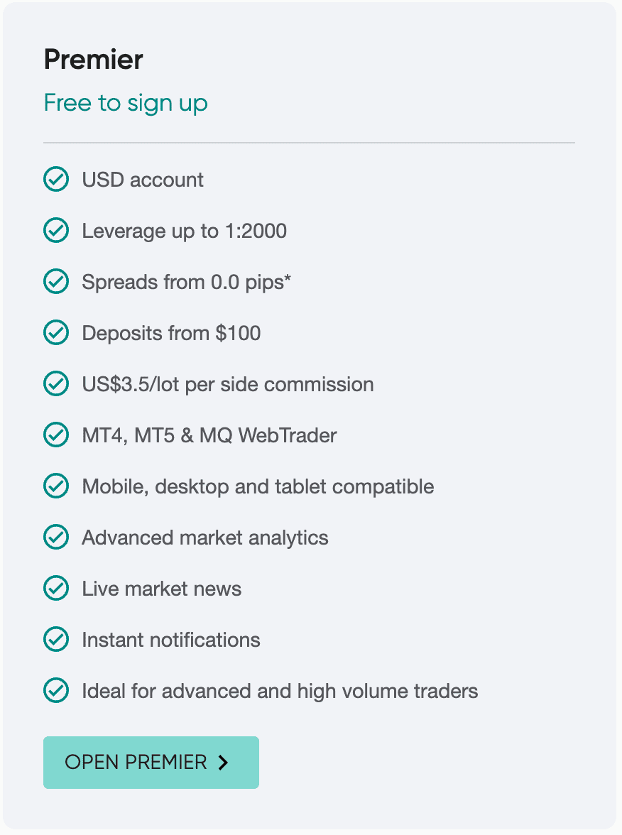Click the check icon beside US$3.5/lot commission
Viewport: 622px width, 835px height.
pos(56,383)
